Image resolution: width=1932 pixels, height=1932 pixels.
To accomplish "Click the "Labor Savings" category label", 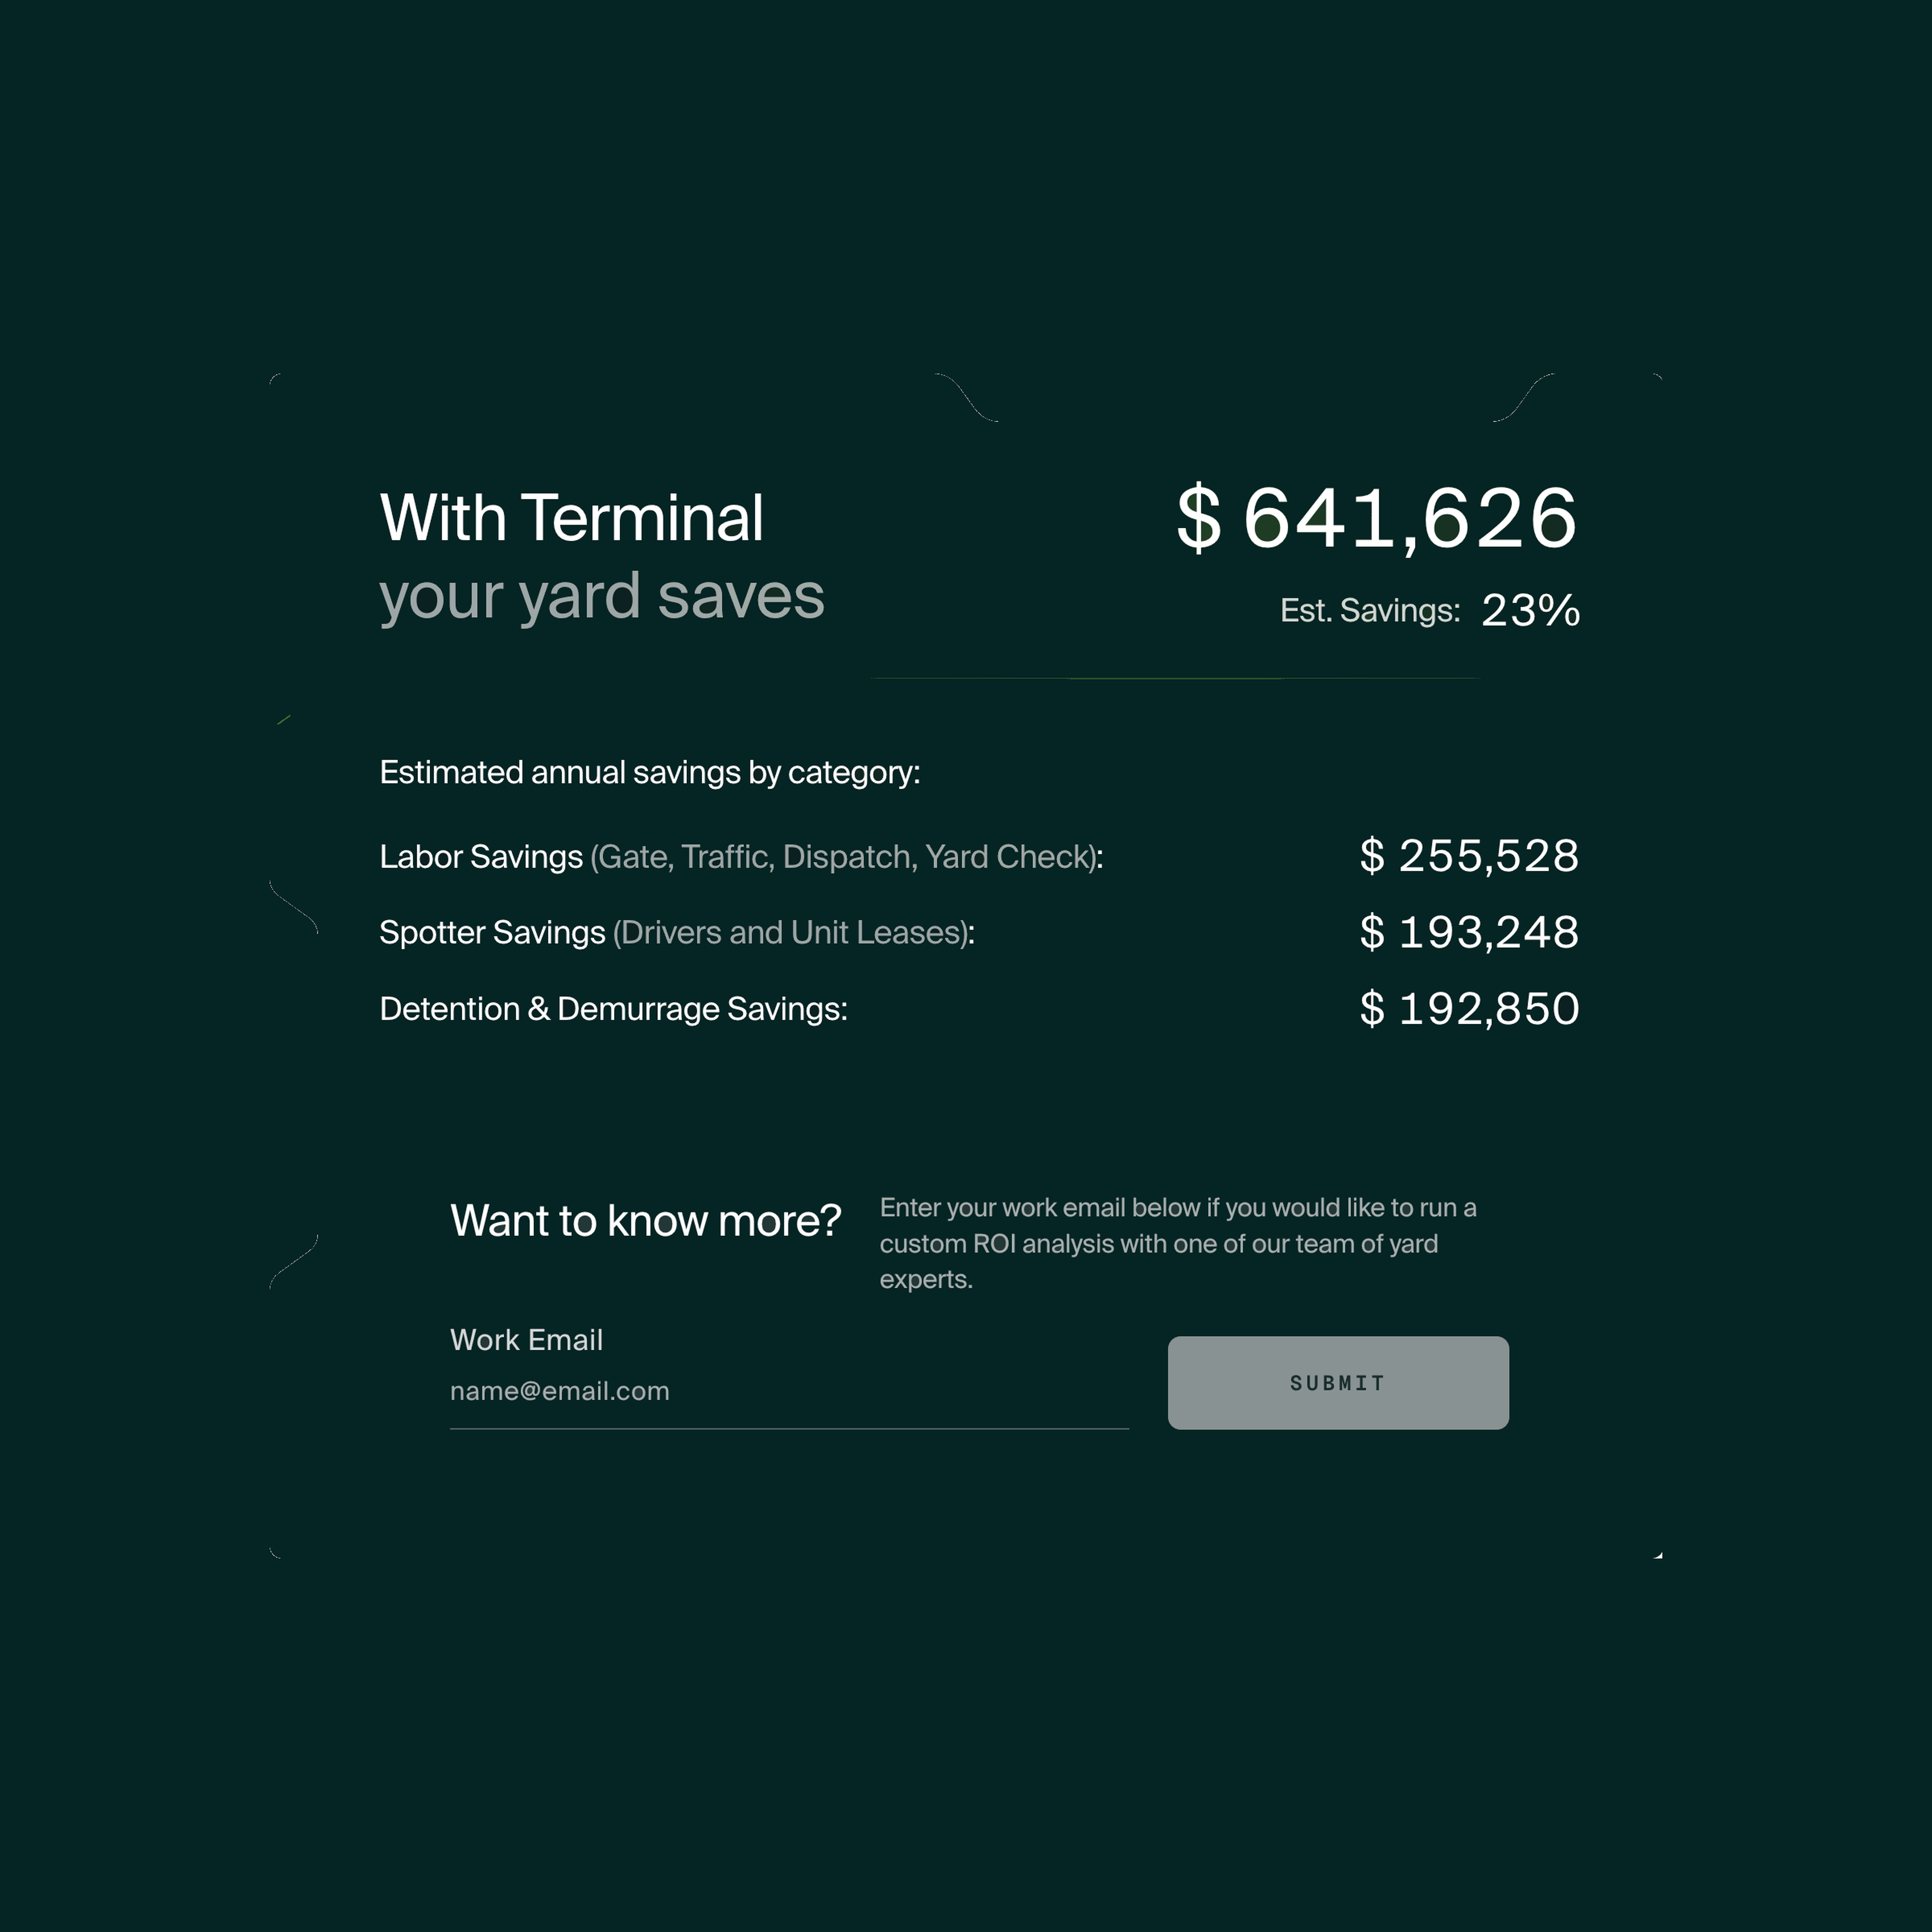I will click(481, 857).
